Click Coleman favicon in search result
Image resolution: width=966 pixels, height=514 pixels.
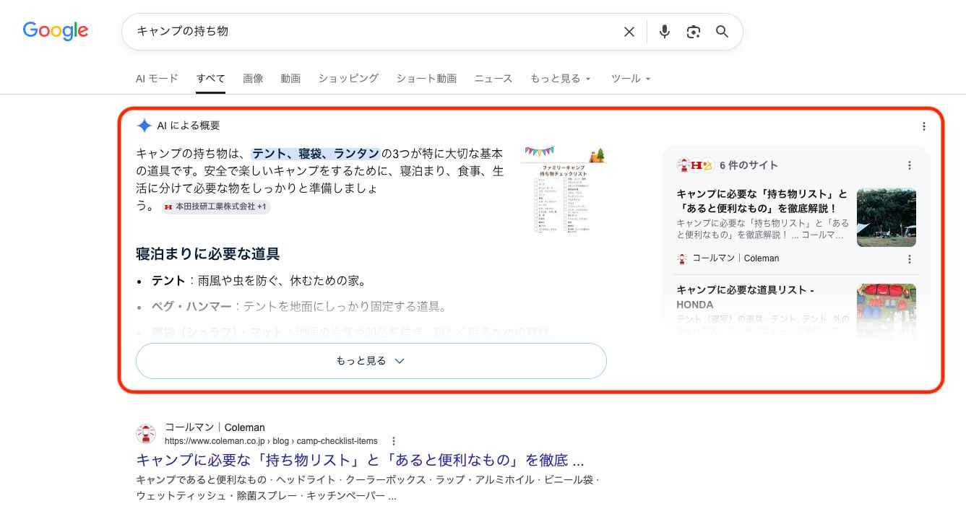coord(146,434)
